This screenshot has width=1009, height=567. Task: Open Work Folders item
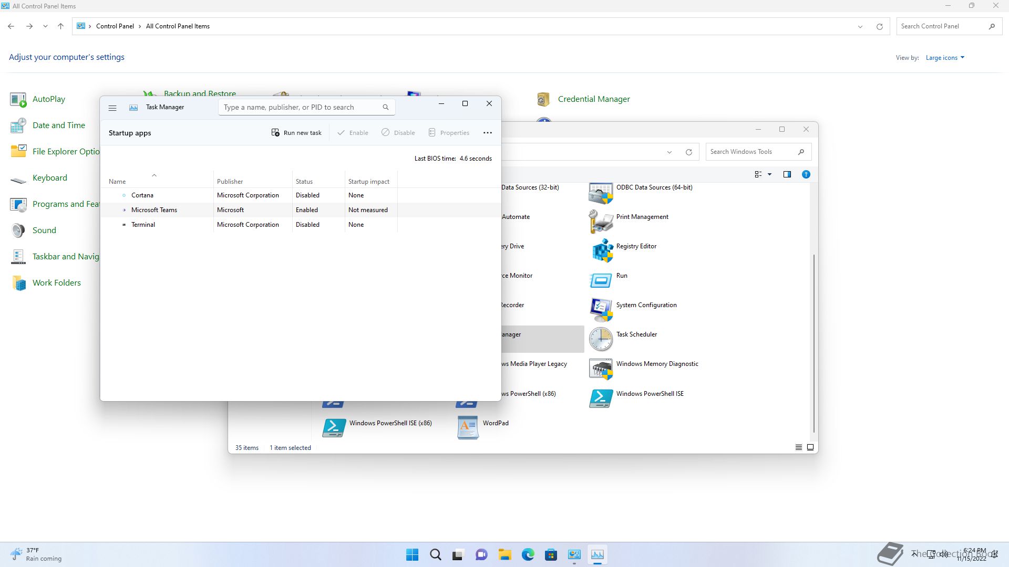point(57,282)
